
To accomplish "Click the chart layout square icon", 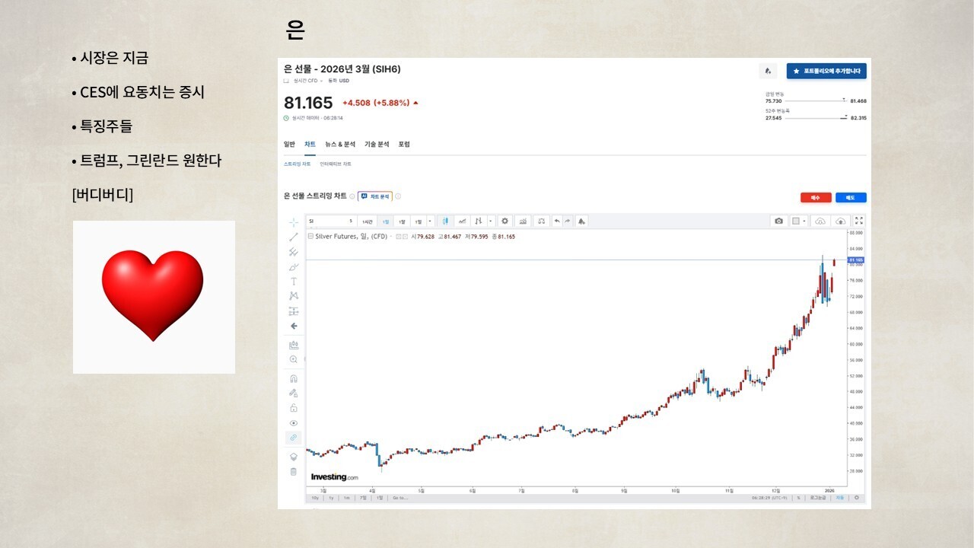I will tap(795, 221).
